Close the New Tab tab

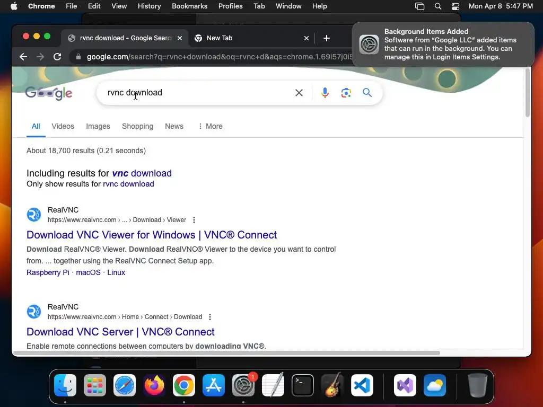(x=306, y=38)
